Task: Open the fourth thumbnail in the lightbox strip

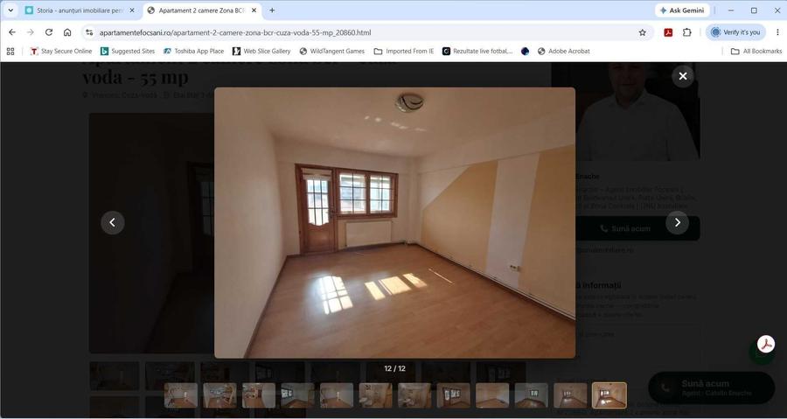Action: [x=297, y=395]
